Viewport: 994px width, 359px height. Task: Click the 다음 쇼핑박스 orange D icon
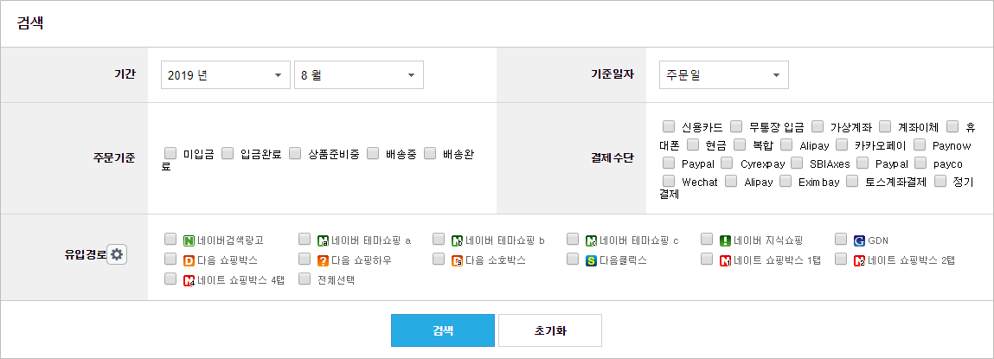189,260
